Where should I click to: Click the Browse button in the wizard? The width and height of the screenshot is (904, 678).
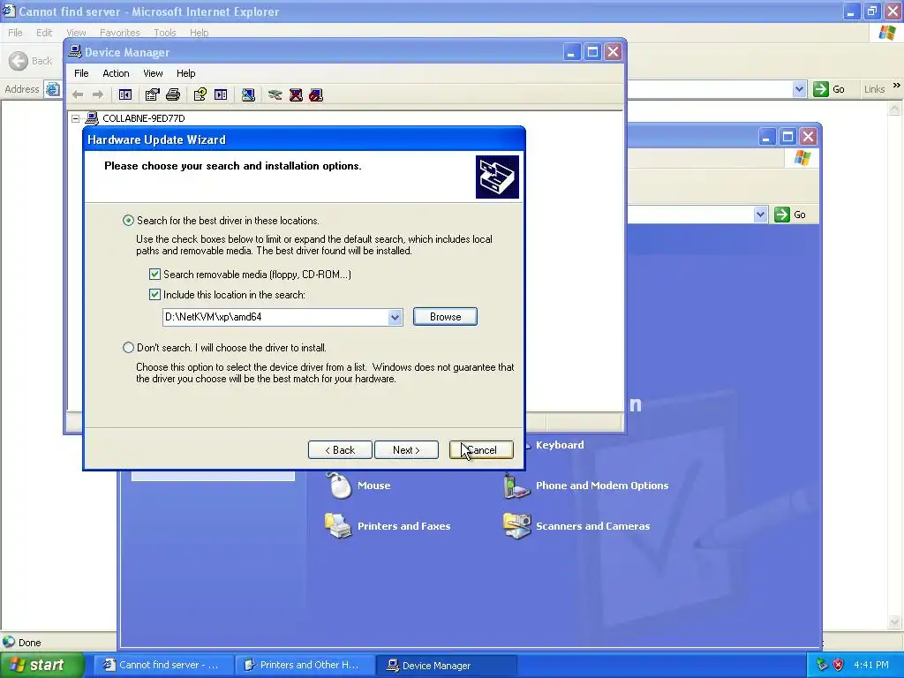(x=445, y=317)
